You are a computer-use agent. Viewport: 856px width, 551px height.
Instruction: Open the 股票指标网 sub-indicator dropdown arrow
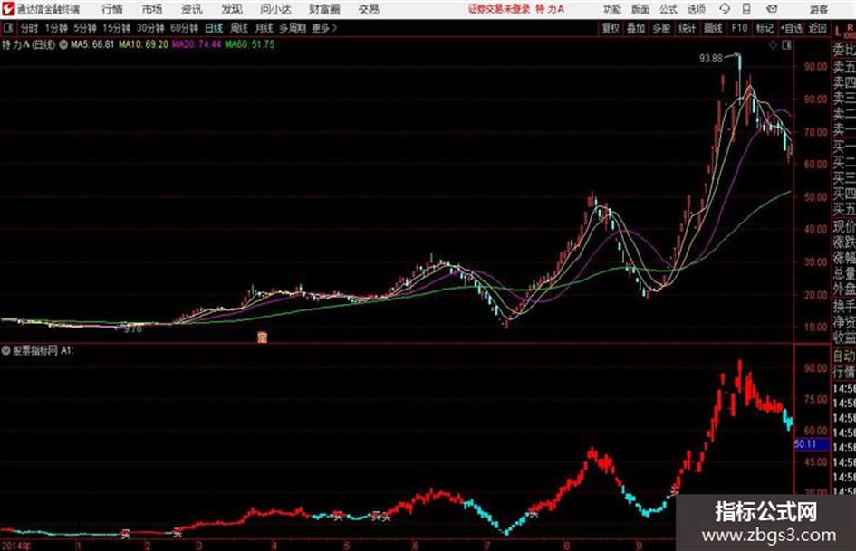pos(6,351)
